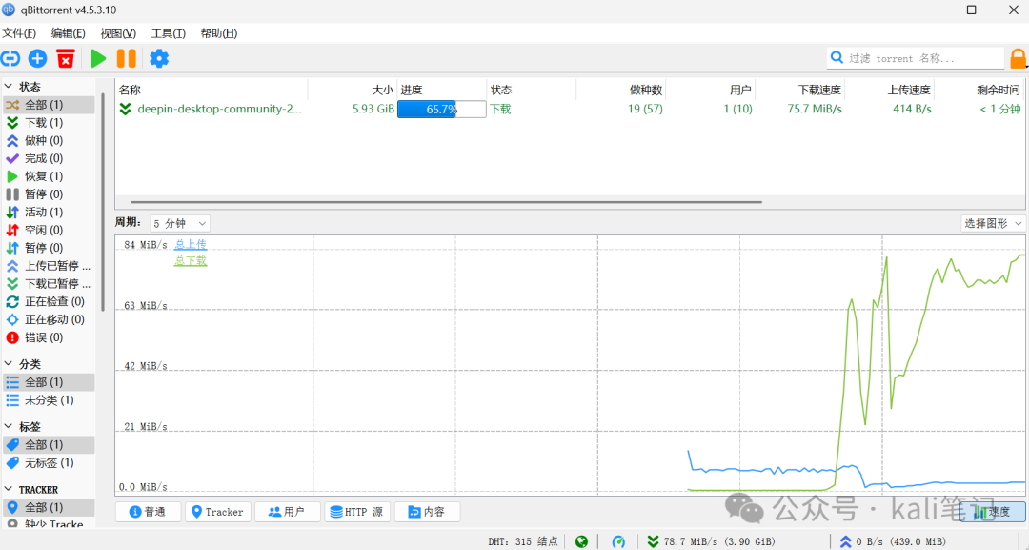Click the 正在检查 refresh icon in sidebar

pos(12,302)
